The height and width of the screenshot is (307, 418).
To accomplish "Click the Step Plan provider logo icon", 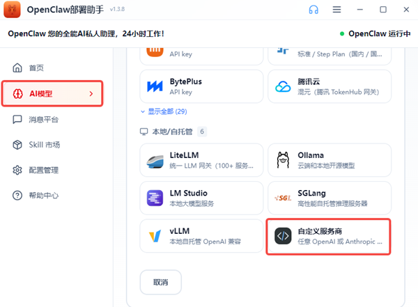I will click(x=283, y=51).
